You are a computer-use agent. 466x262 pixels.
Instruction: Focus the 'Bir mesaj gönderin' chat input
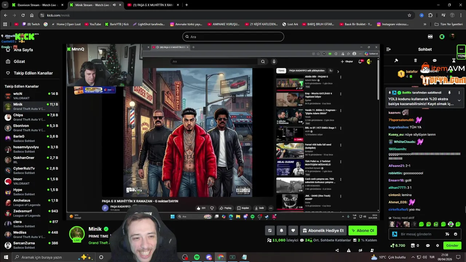(x=416, y=234)
